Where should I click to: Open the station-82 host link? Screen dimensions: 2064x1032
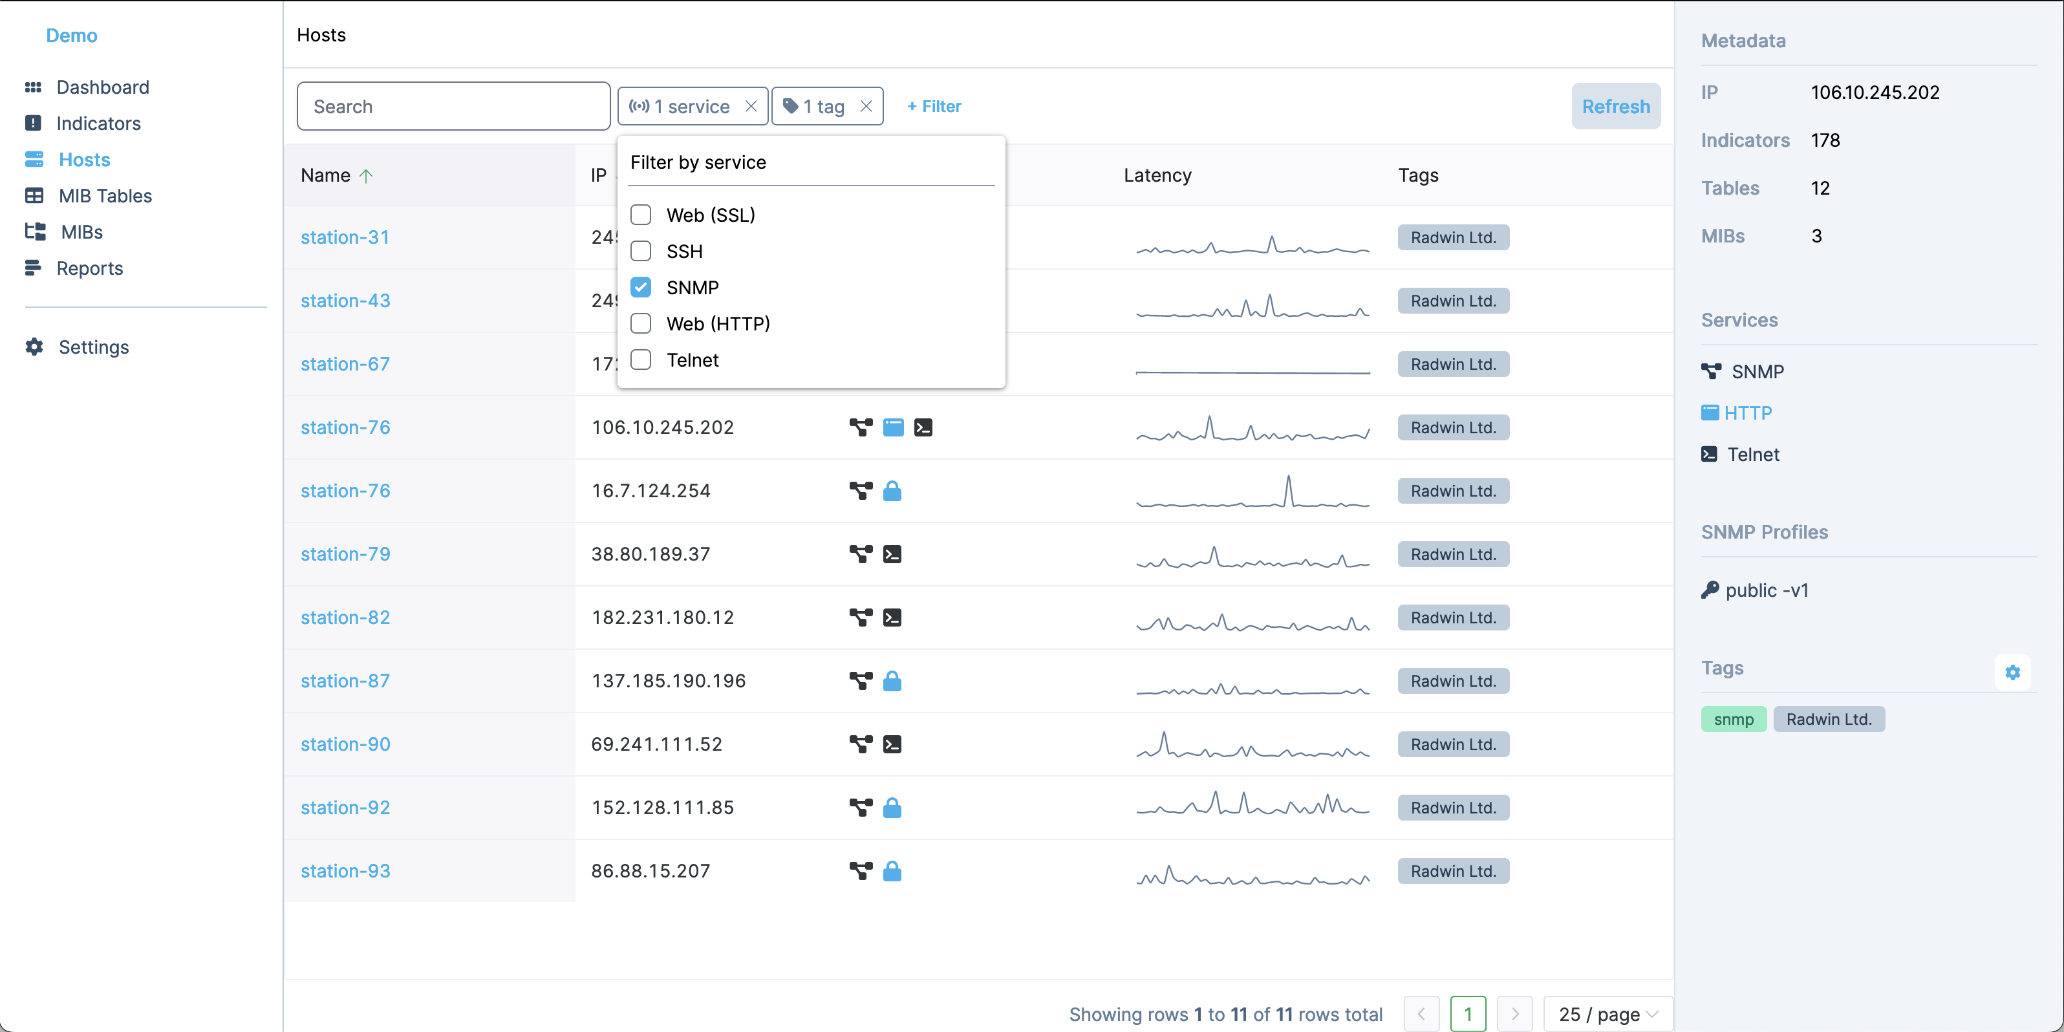[345, 617]
